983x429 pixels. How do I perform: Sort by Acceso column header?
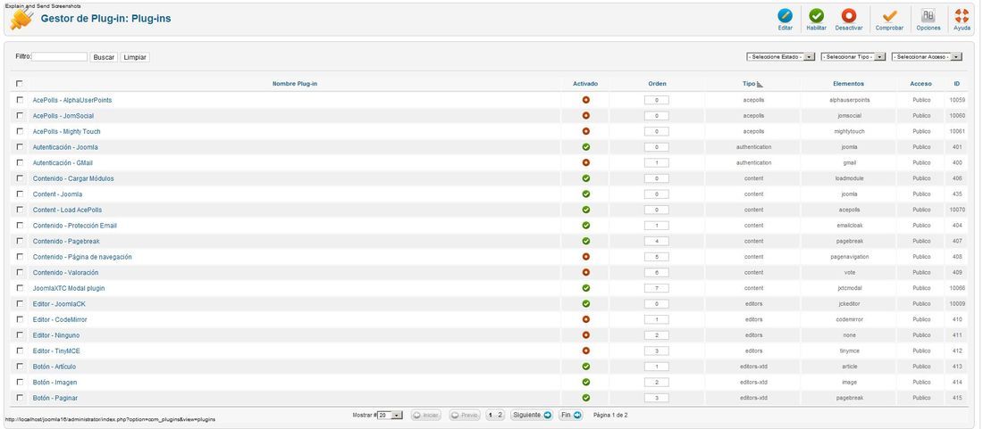coord(921,84)
